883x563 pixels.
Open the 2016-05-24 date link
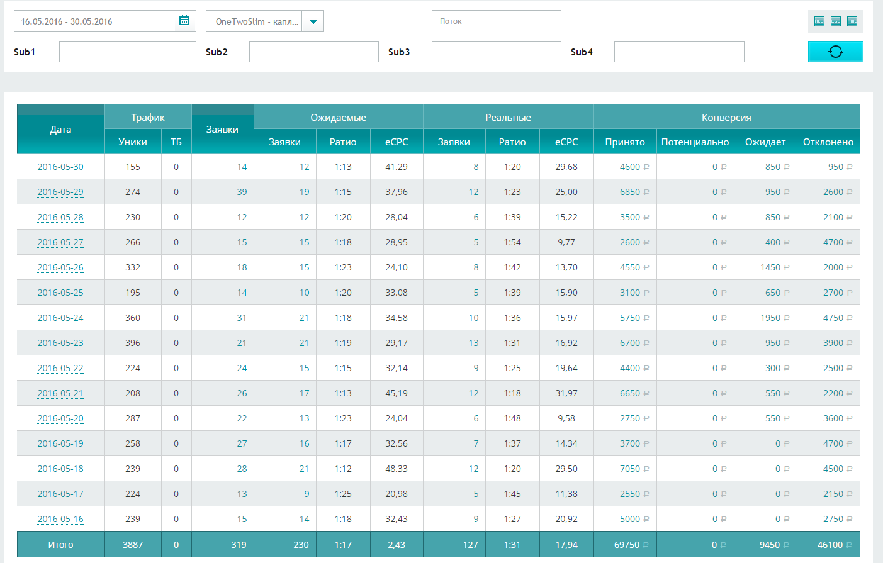point(60,318)
